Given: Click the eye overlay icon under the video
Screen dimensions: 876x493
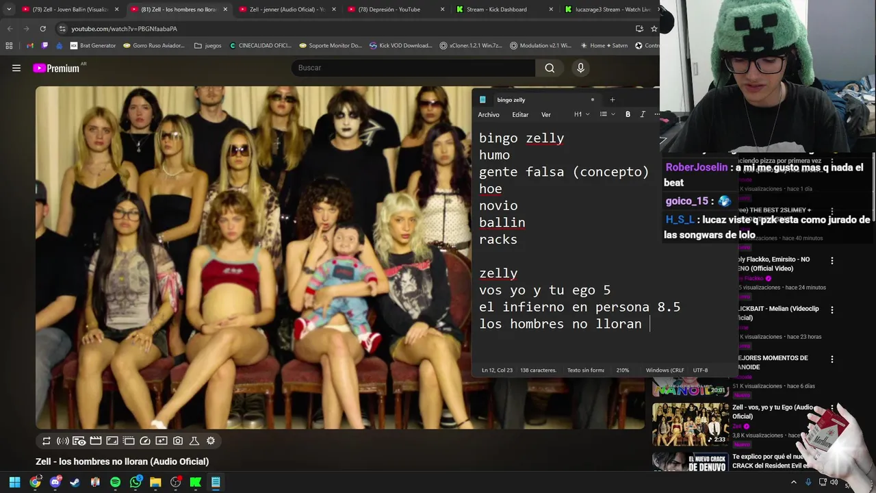Looking at the screenshot, I should point(79,441).
